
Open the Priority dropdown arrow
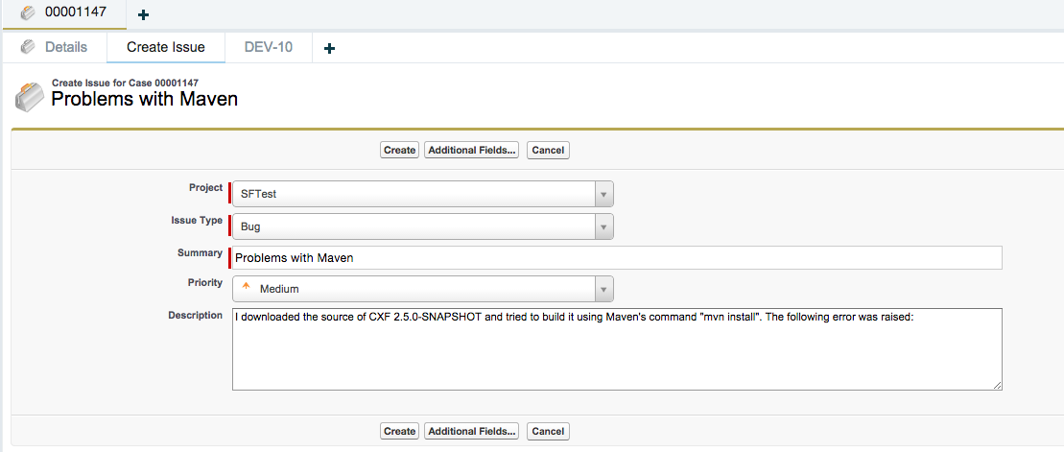[603, 289]
